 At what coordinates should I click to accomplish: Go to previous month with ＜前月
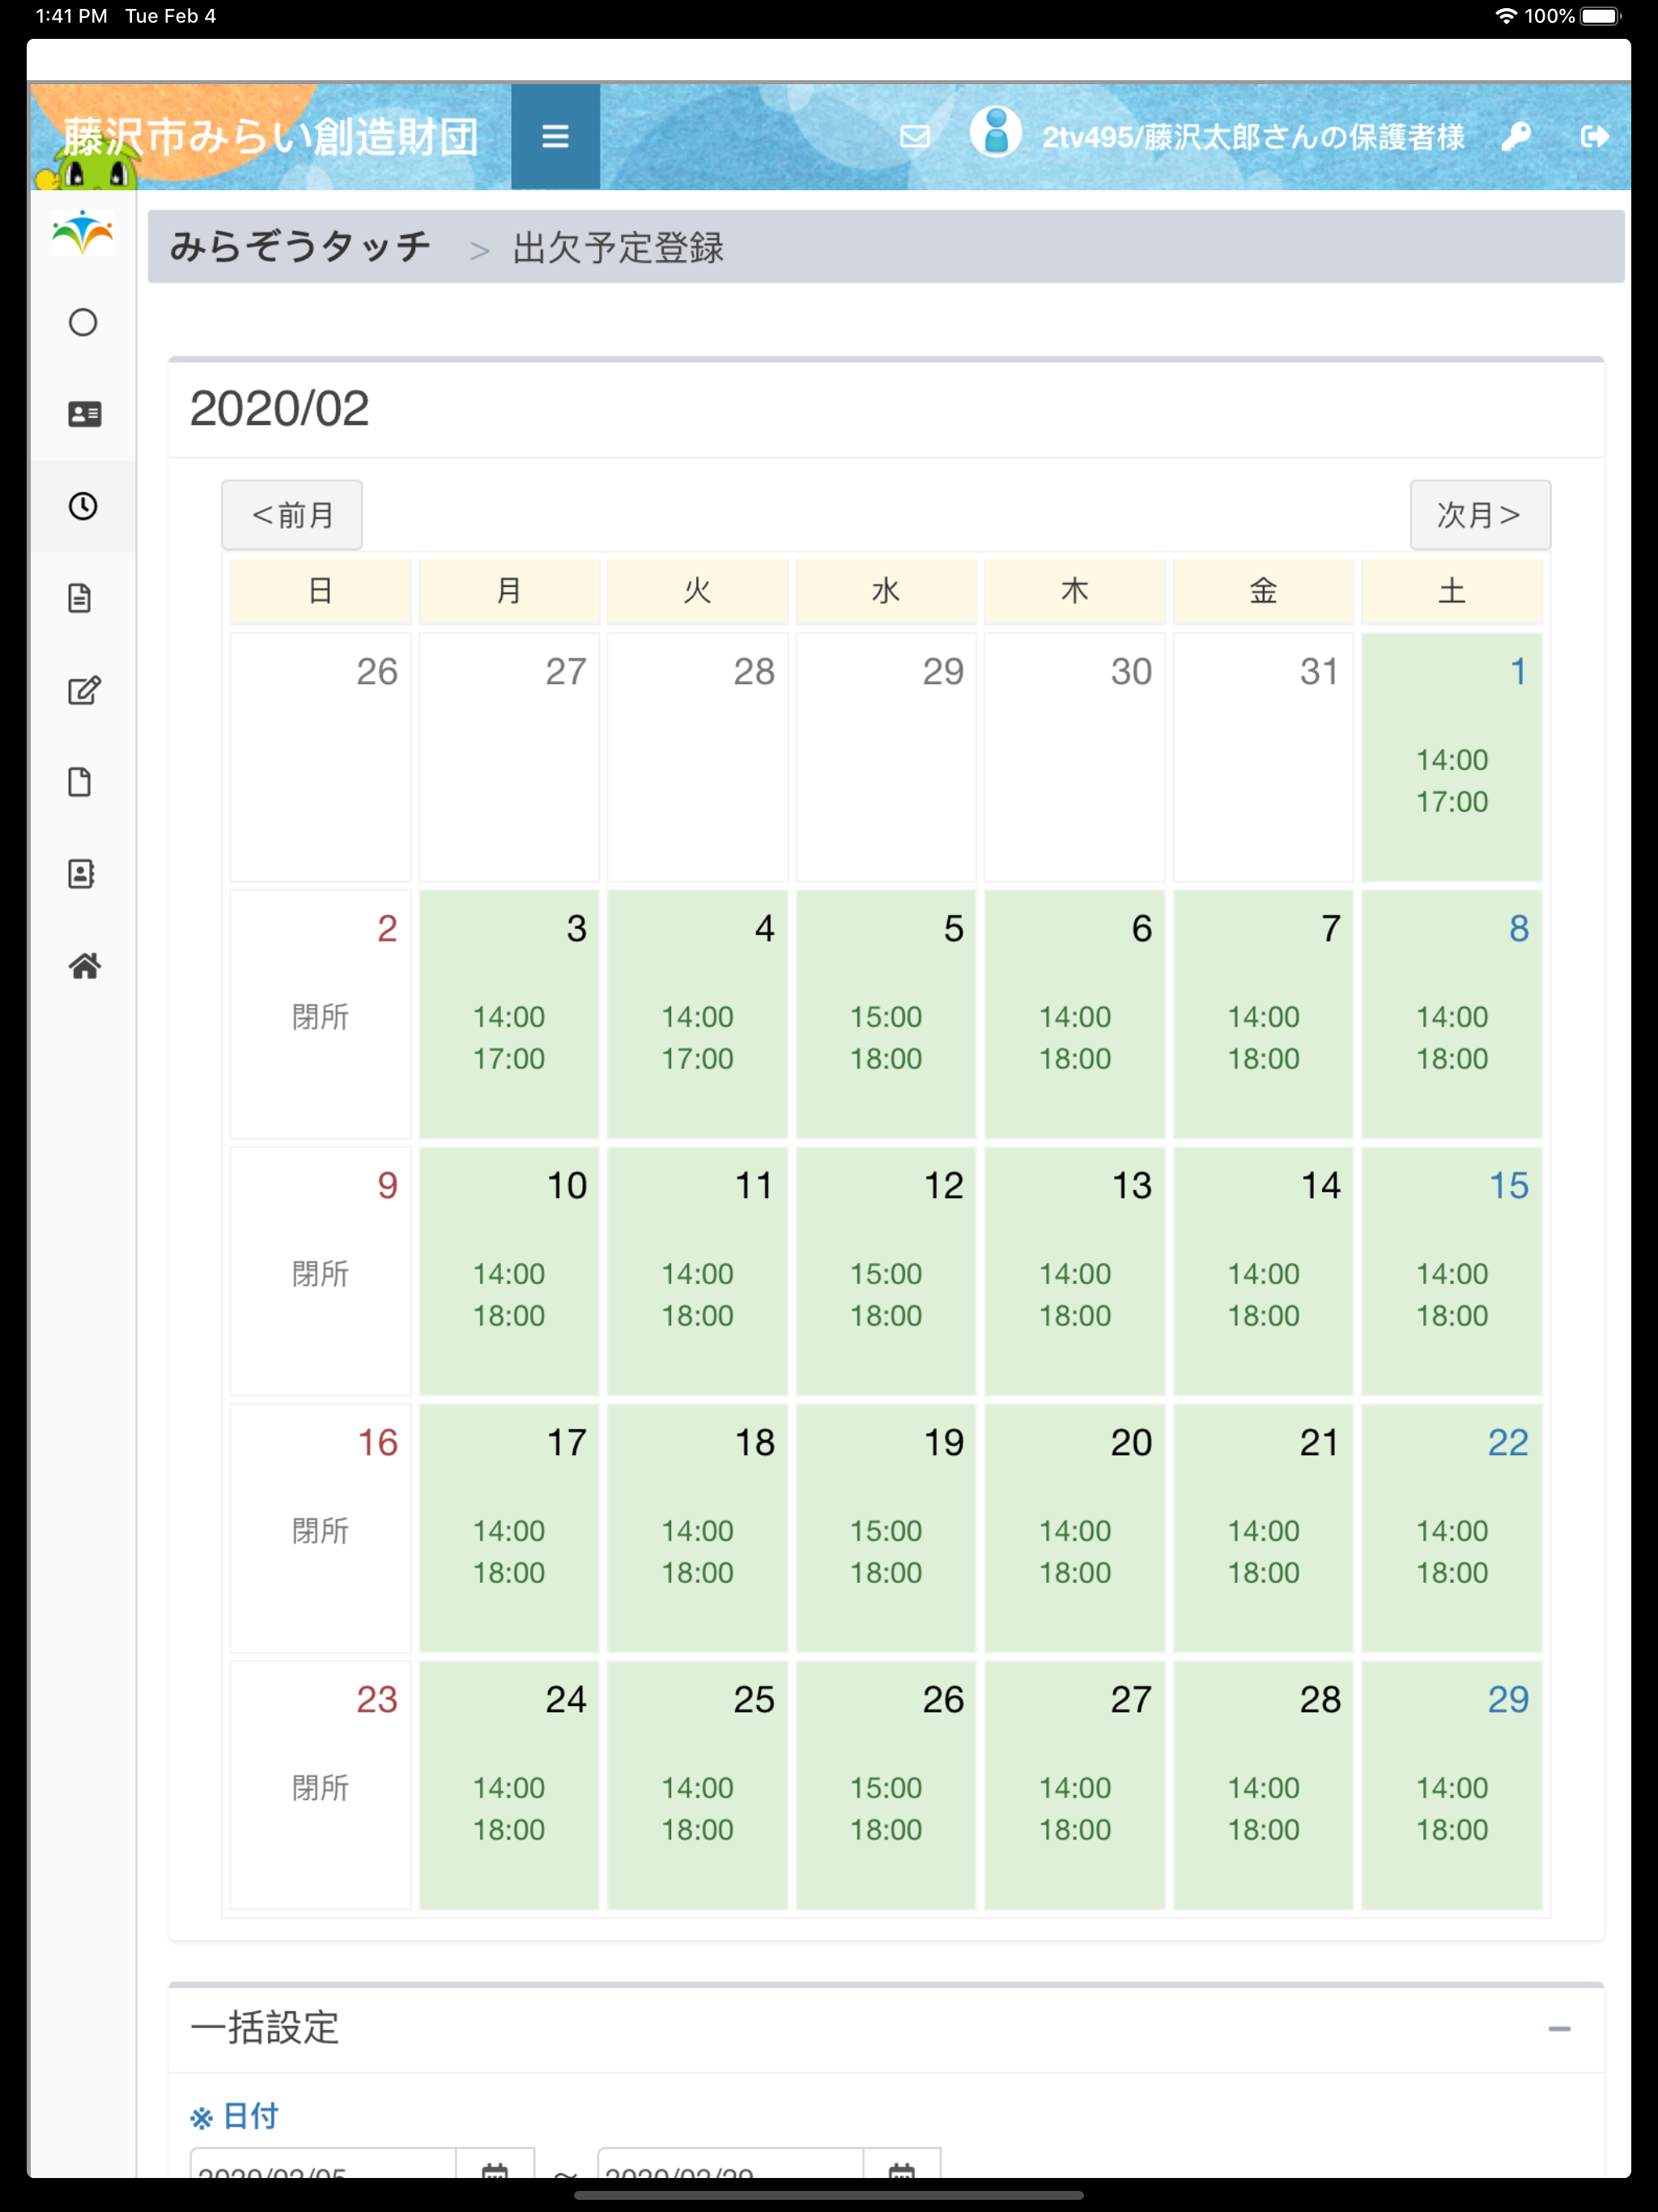292,514
